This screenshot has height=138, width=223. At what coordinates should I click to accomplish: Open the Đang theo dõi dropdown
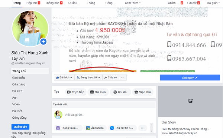(x=88, y=78)
